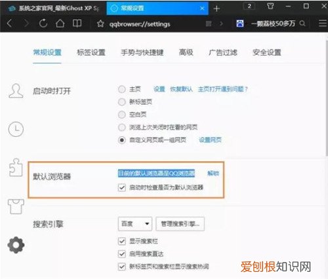This screenshot has width=328, height=279.
Task: Click the search box showing 一颗荔枝50多万
Action: tap(273, 24)
